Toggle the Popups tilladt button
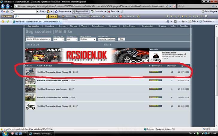This screenshot has height=136, width=218. click(81, 12)
